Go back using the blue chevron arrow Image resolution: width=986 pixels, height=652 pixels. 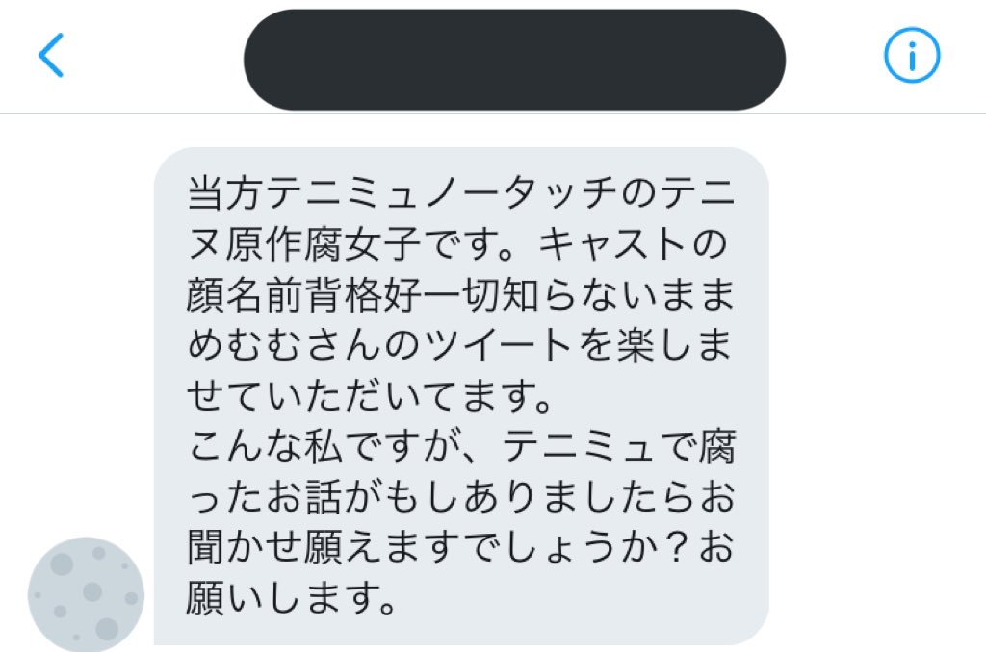click(51, 55)
